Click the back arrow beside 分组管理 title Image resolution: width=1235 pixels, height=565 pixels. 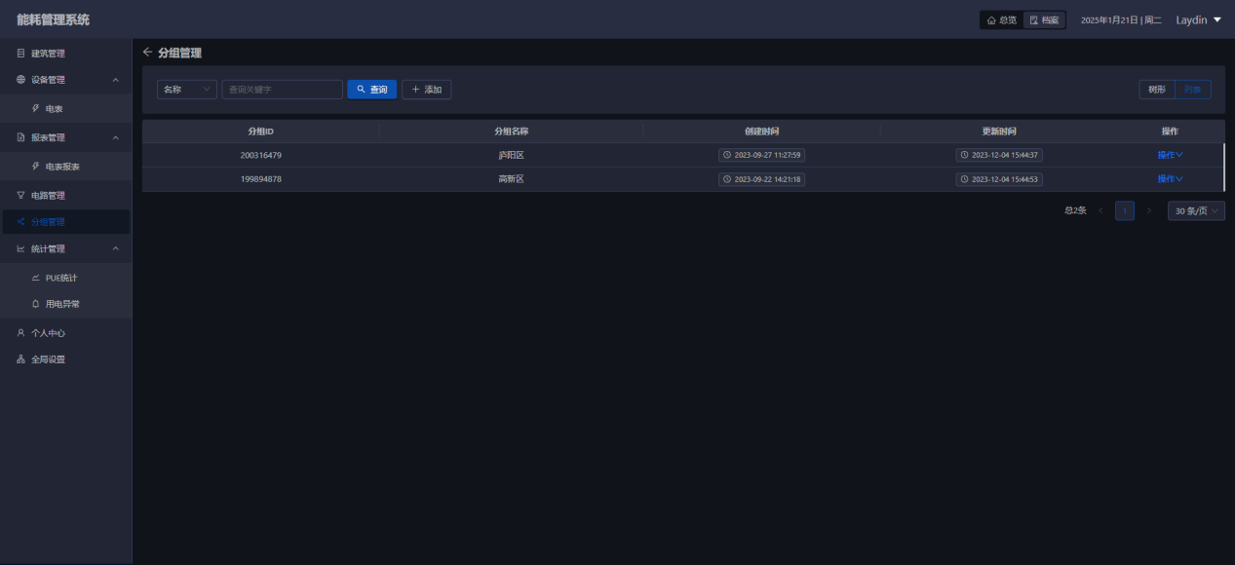148,53
